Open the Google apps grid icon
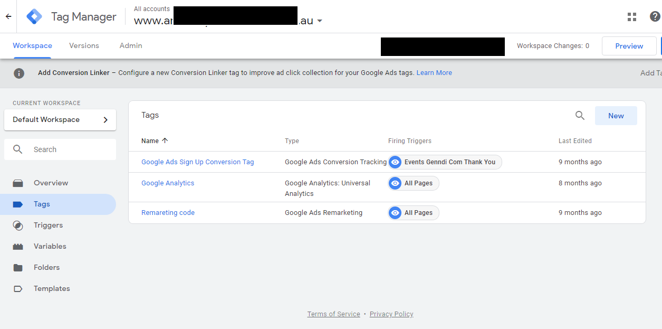 pyautogui.click(x=631, y=17)
